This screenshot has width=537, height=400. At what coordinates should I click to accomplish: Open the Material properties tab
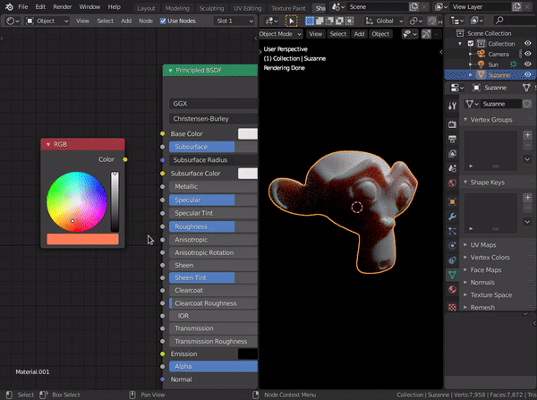point(452,290)
